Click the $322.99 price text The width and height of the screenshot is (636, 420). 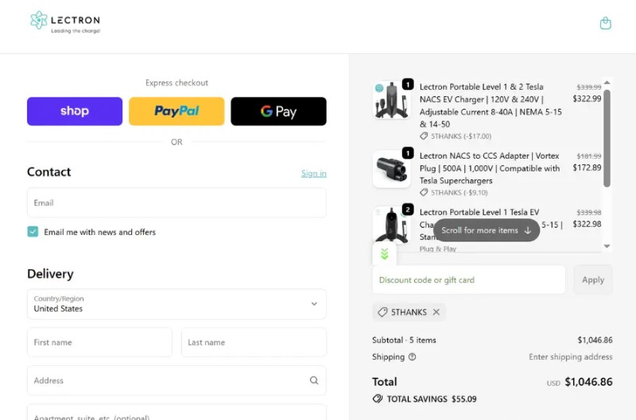click(587, 98)
